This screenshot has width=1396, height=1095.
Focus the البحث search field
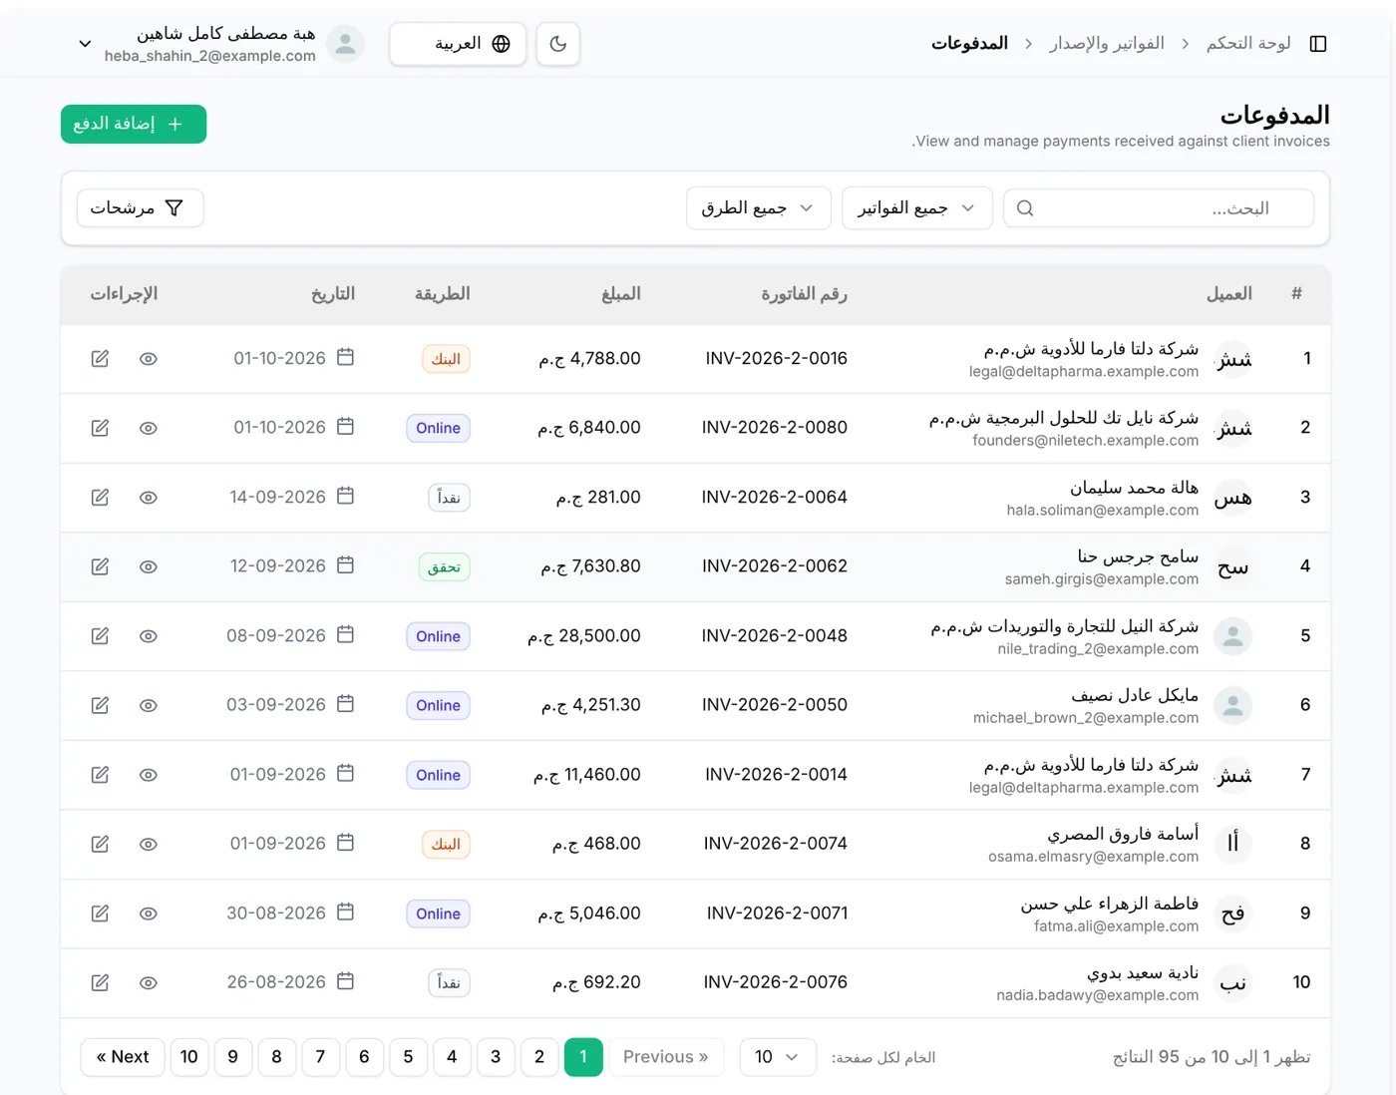(x=1158, y=208)
